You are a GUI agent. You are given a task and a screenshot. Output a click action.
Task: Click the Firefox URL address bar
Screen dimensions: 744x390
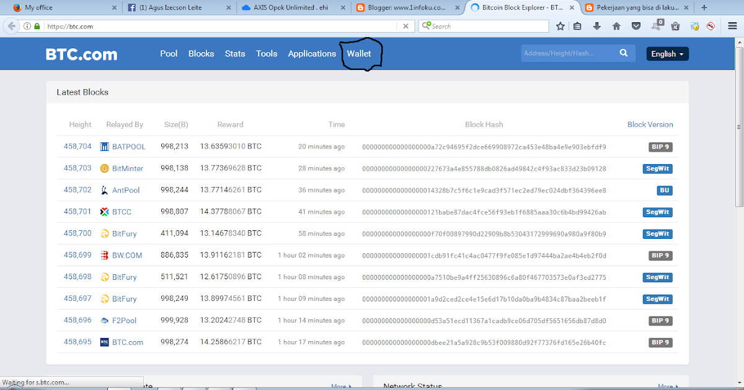[x=220, y=26]
